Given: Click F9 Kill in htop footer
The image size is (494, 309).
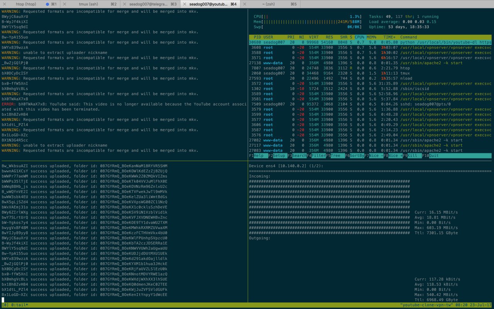Looking at the screenshot, I should click(x=411, y=156).
